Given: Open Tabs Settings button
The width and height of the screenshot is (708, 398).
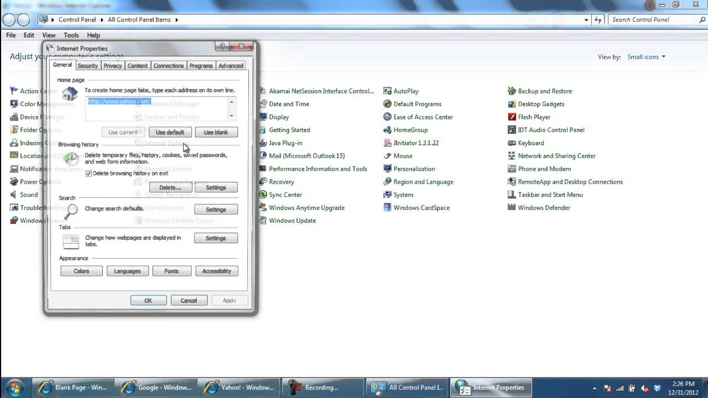Looking at the screenshot, I should [x=216, y=238].
